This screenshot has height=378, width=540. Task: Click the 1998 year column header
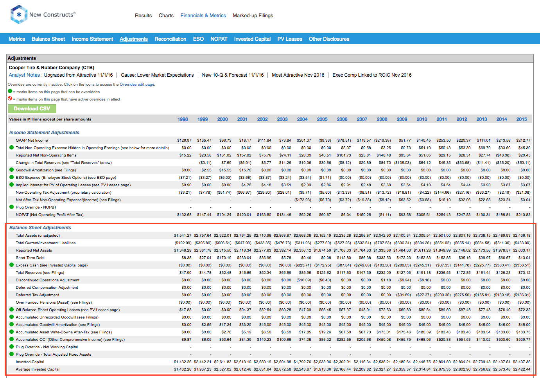(x=183, y=119)
